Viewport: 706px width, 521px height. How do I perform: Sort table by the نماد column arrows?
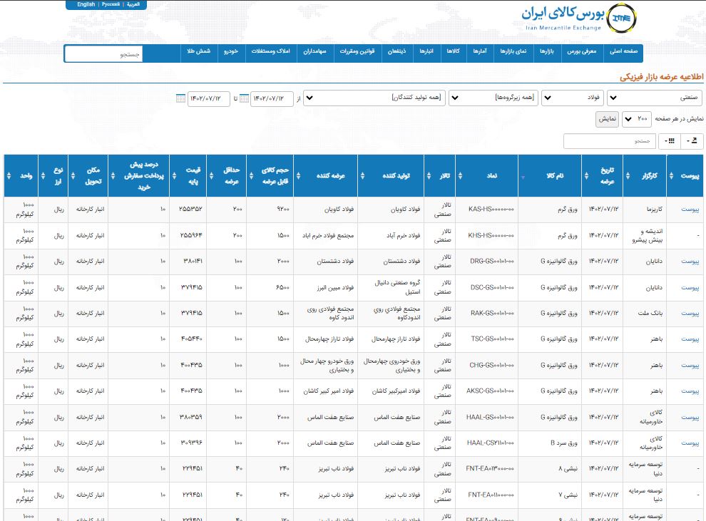tap(460, 176)
